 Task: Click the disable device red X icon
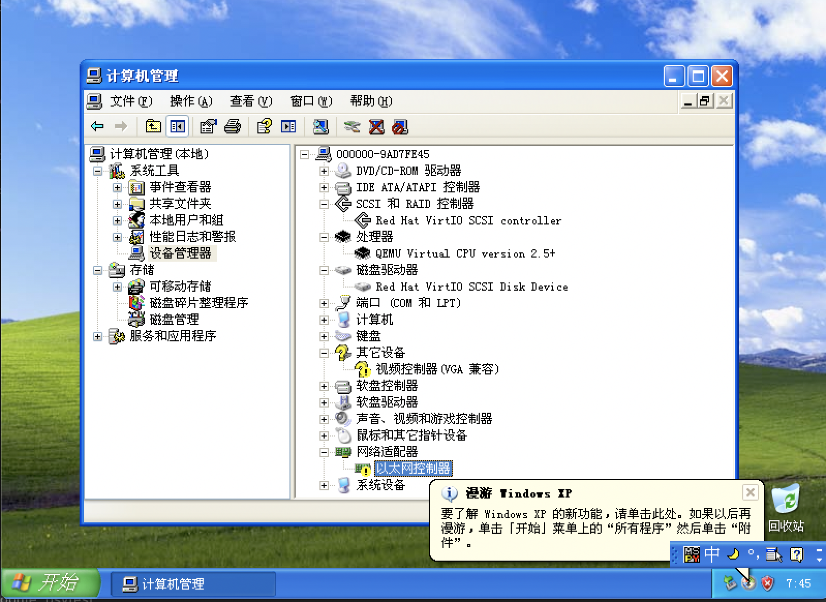click(376, 126)
